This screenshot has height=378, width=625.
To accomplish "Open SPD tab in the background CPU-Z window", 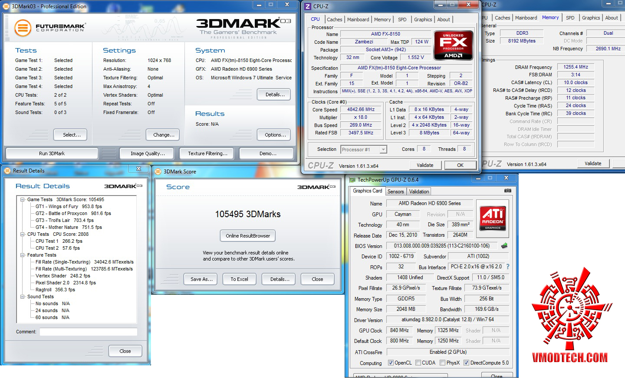I will (x=570, y=18).
